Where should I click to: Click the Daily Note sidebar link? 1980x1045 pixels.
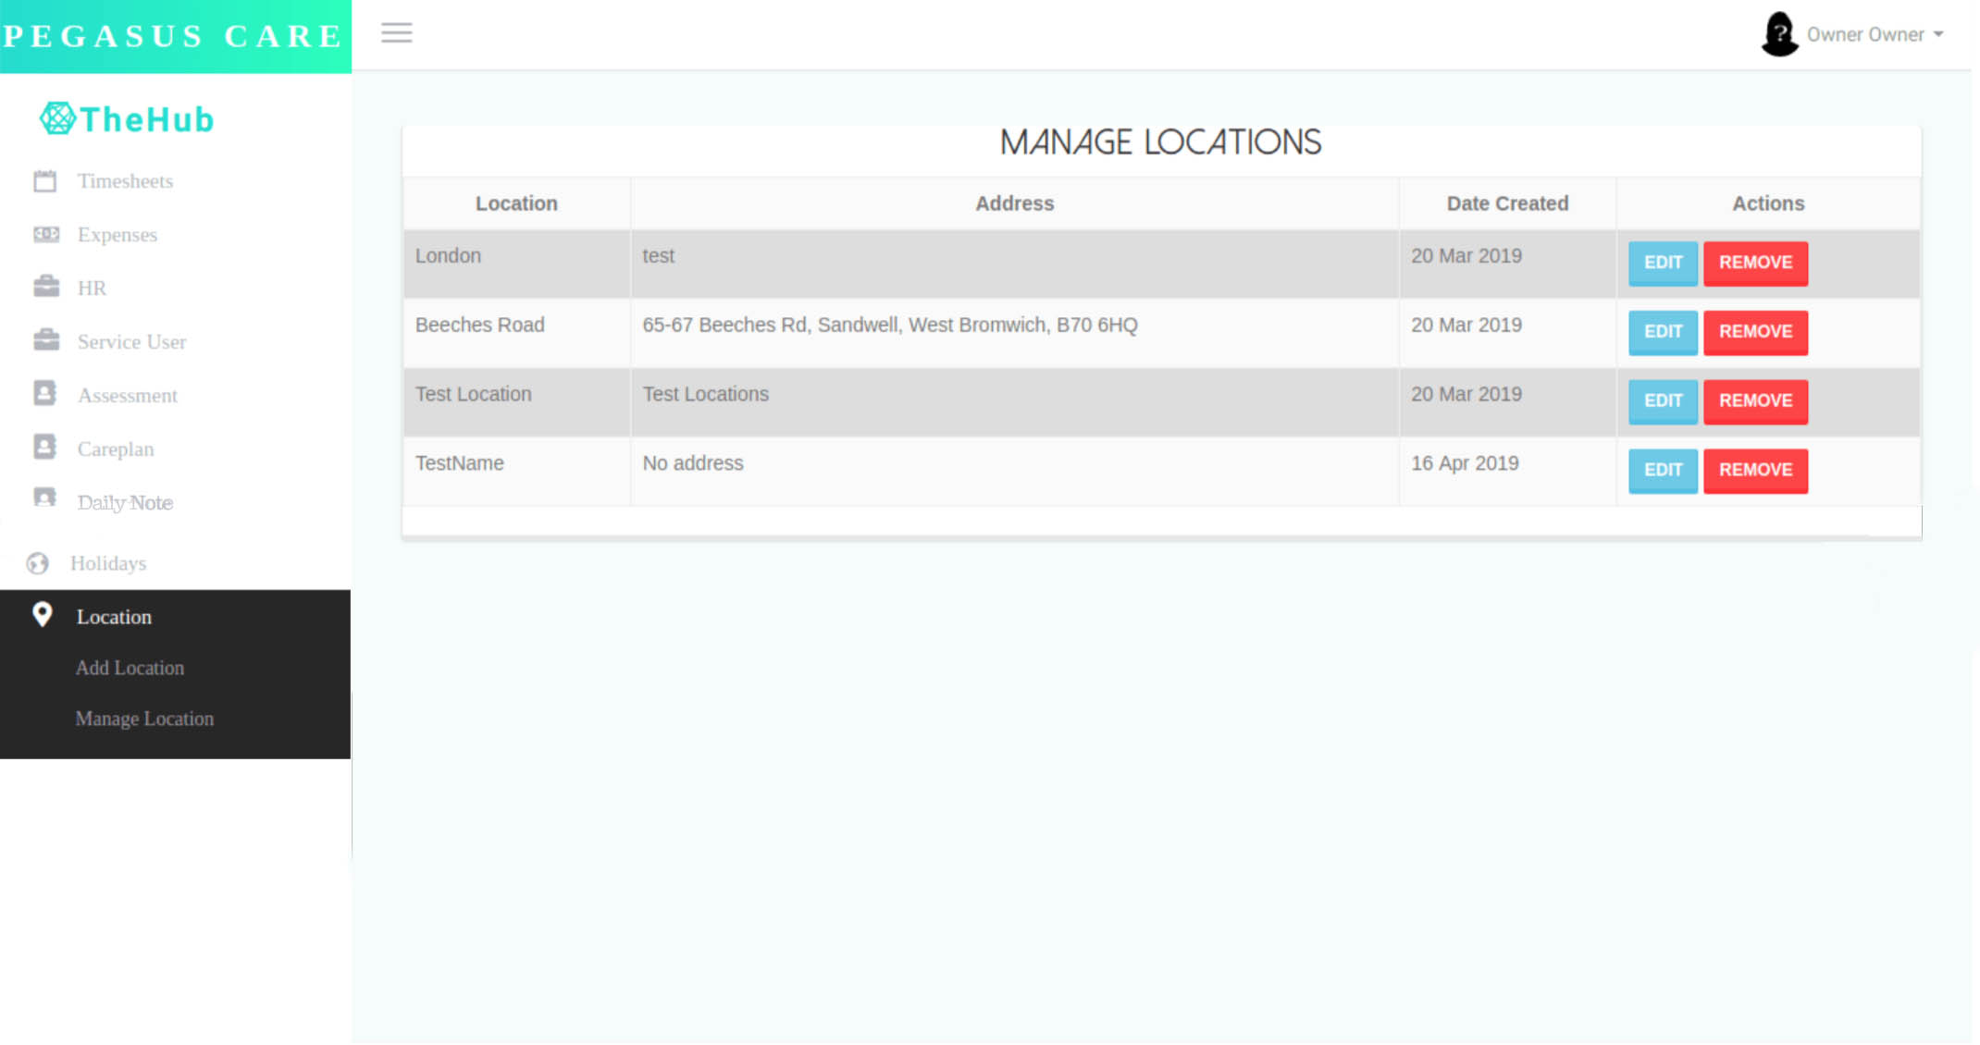(x=125, y=503)
